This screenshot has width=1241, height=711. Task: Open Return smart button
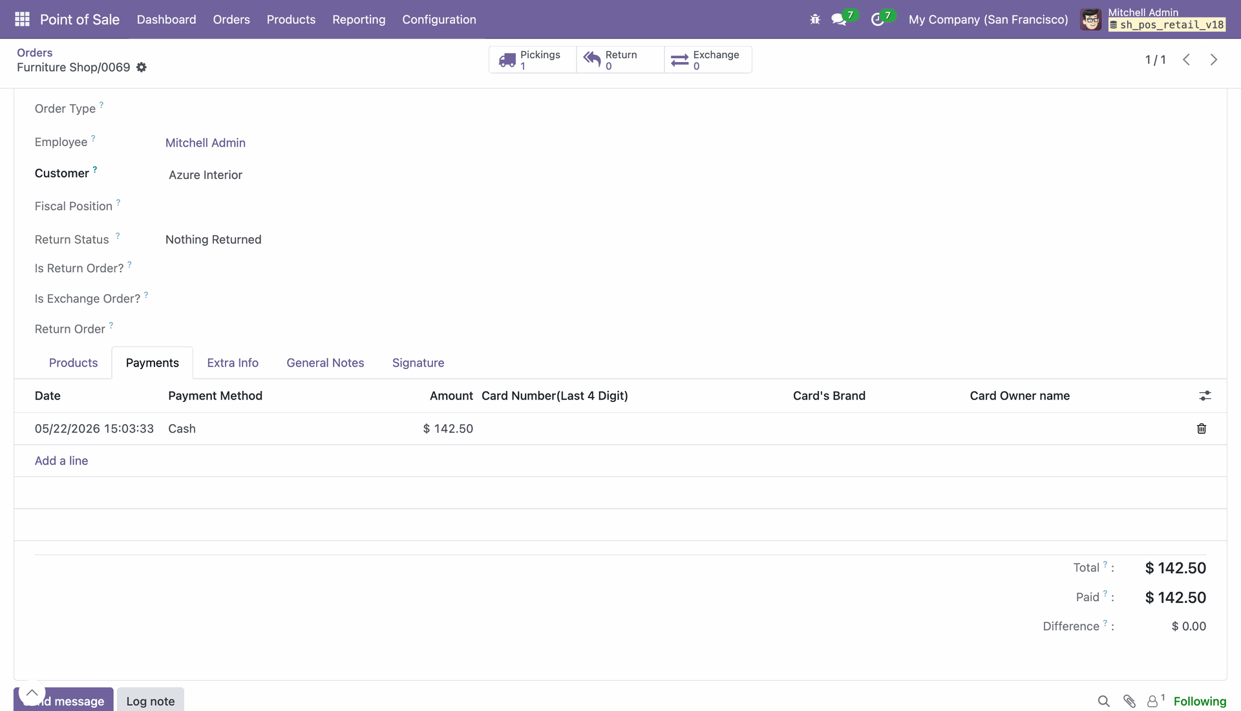tap(620, 59)
